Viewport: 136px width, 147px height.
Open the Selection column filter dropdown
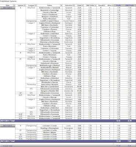pyautogui.click(x=74, y=6)
